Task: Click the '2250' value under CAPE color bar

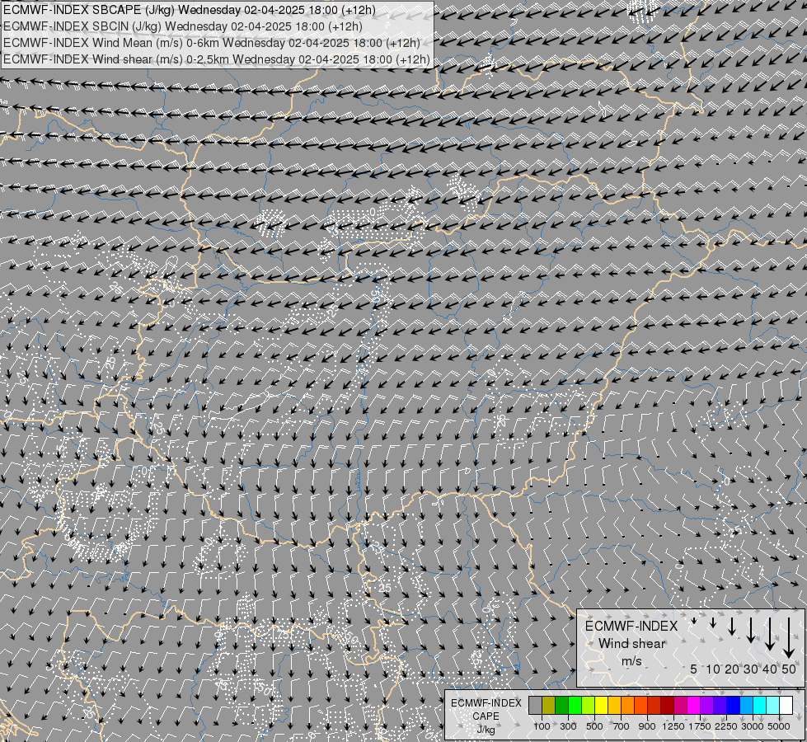Action: coord(726,726)
